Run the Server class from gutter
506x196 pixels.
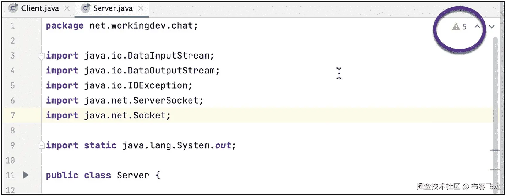click(x=26, y=175)
